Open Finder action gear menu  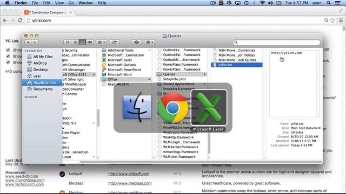[x=149, y=42]
